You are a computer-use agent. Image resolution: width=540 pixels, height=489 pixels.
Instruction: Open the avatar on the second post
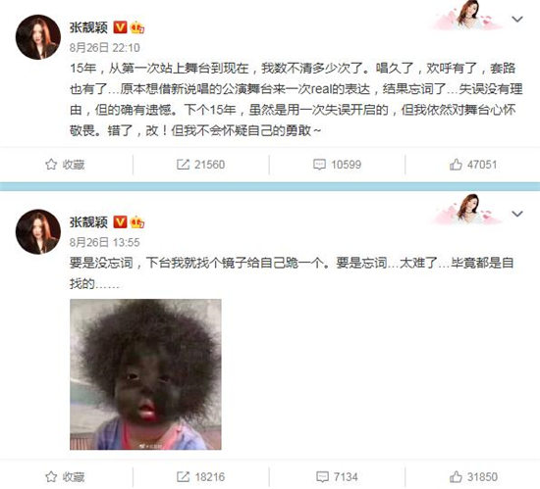click(38, 231)
